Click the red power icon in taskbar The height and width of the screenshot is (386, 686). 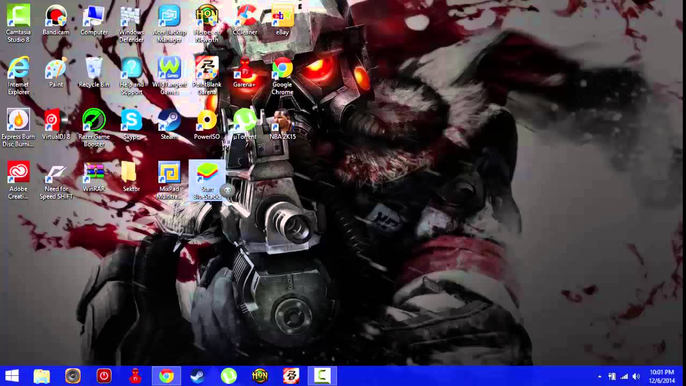[104, 376]
